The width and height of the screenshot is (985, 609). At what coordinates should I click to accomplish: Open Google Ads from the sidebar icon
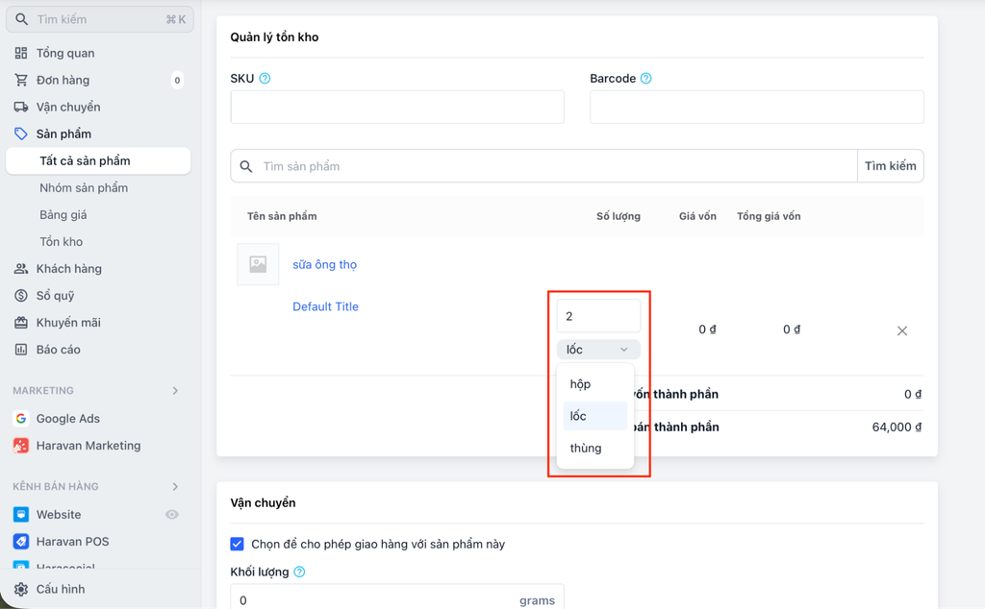pyautogui.click(x=21, y=419)
